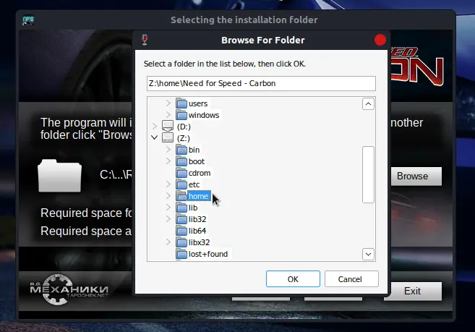Click the etc folder icon
This screenshot has height=332, width=475.
(181, 184)
